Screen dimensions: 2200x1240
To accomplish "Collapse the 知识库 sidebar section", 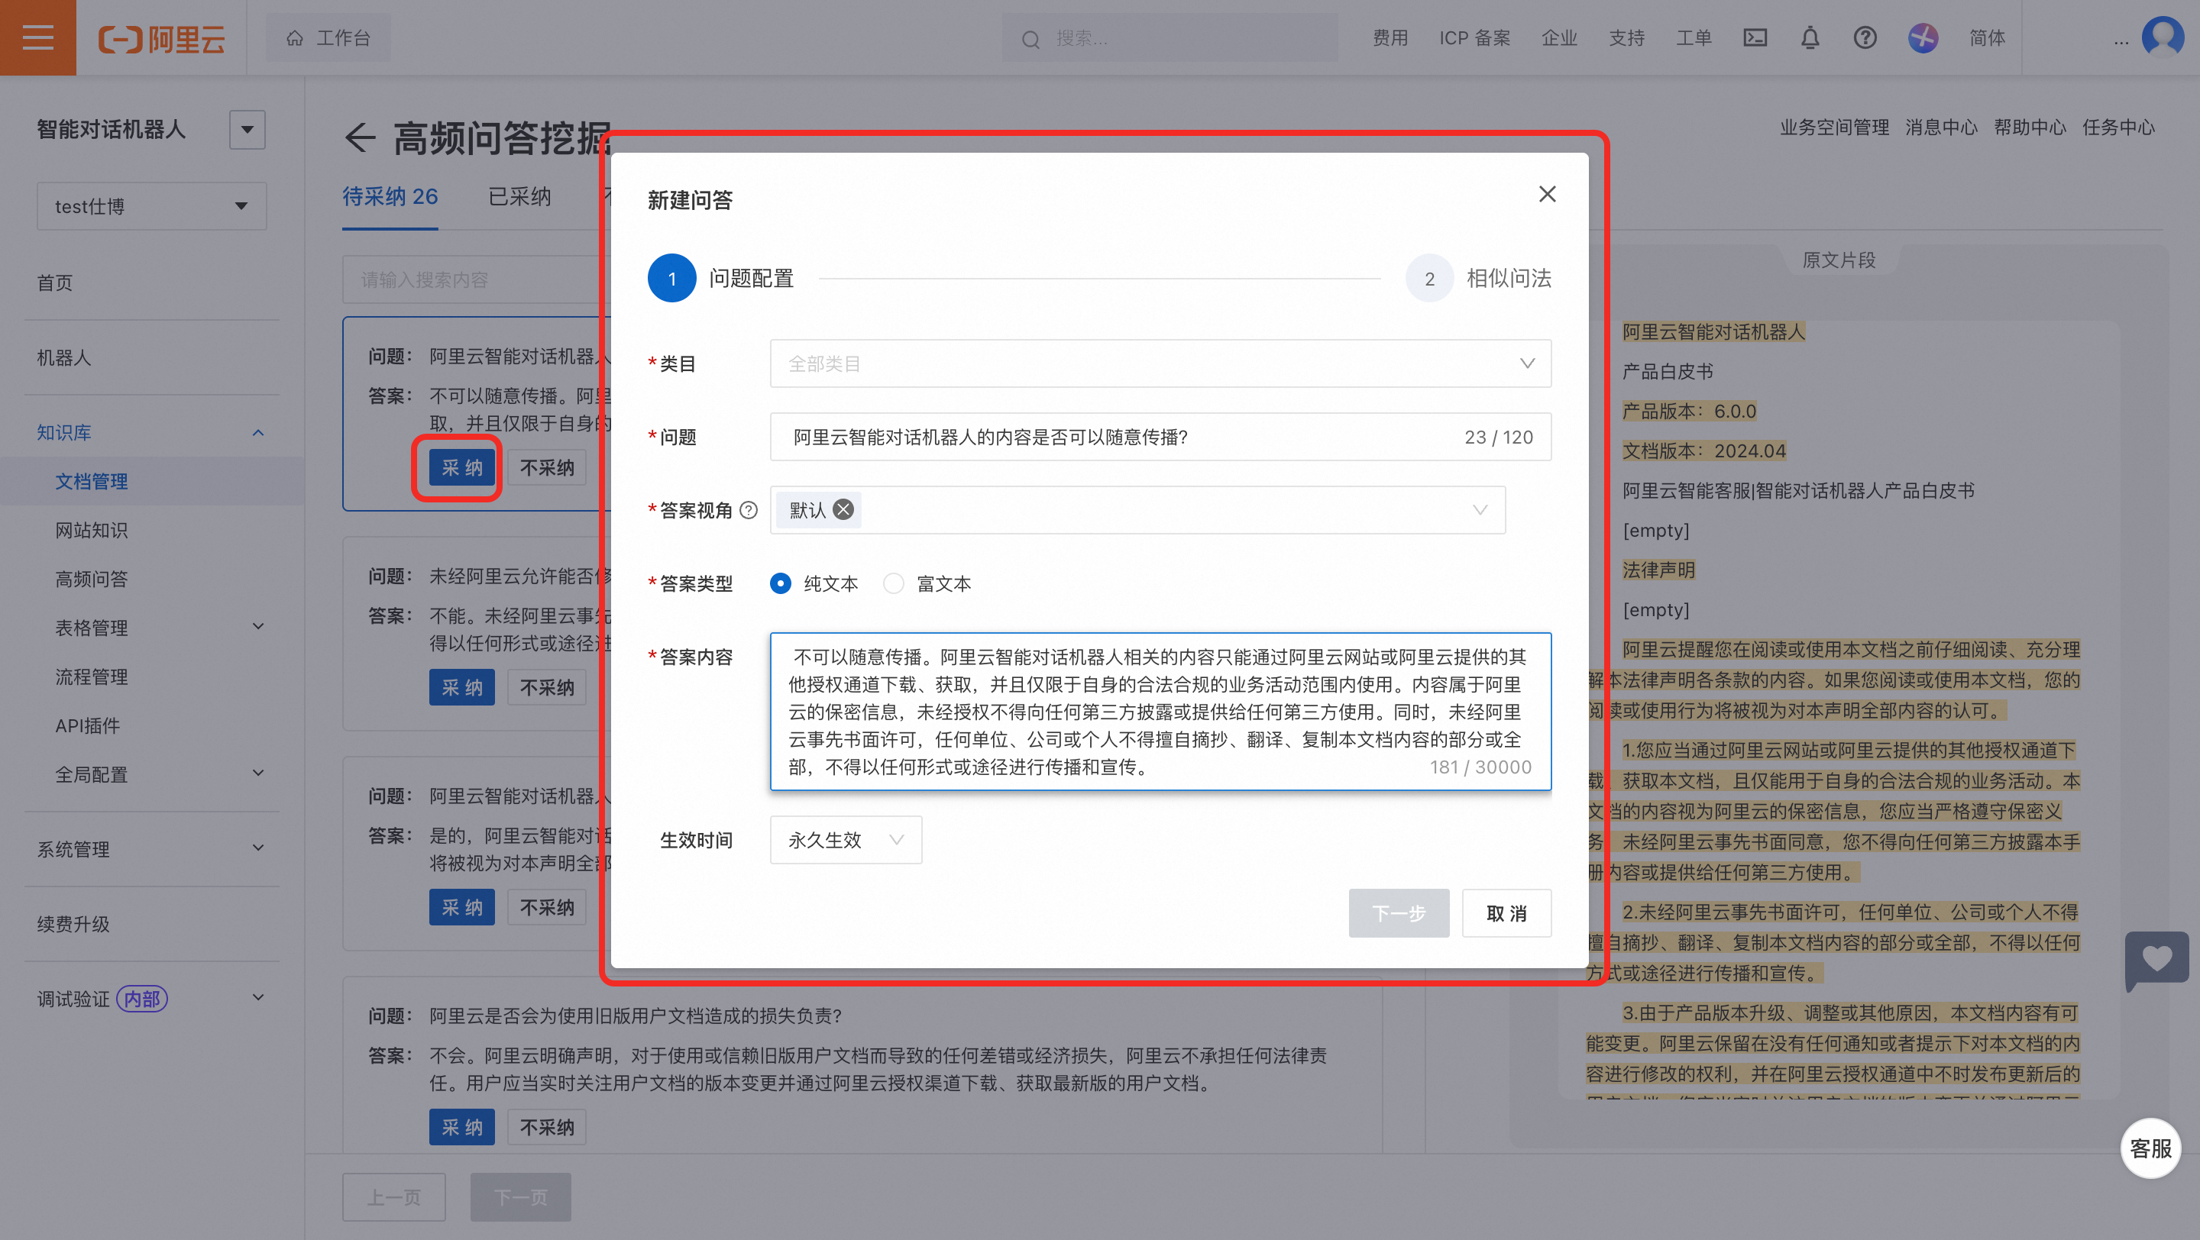I will pos(258,433).
